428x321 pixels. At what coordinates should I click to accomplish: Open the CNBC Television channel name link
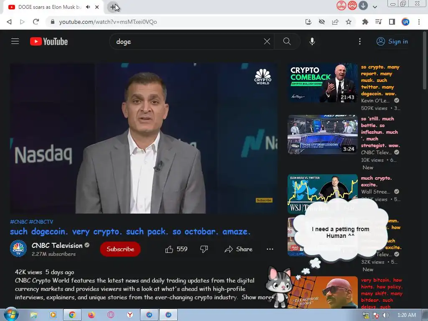click(x=57, y=245)
